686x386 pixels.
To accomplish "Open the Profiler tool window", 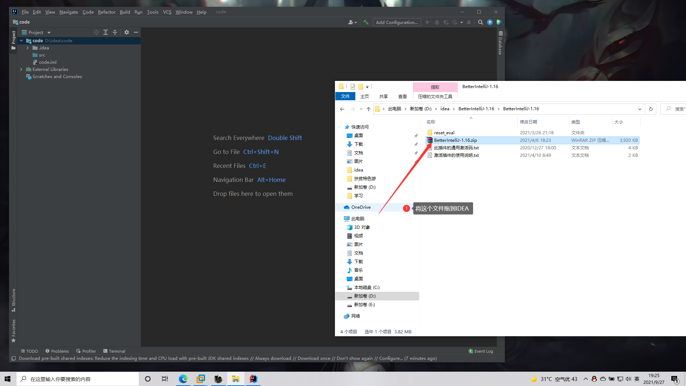I will click(86, 351).
